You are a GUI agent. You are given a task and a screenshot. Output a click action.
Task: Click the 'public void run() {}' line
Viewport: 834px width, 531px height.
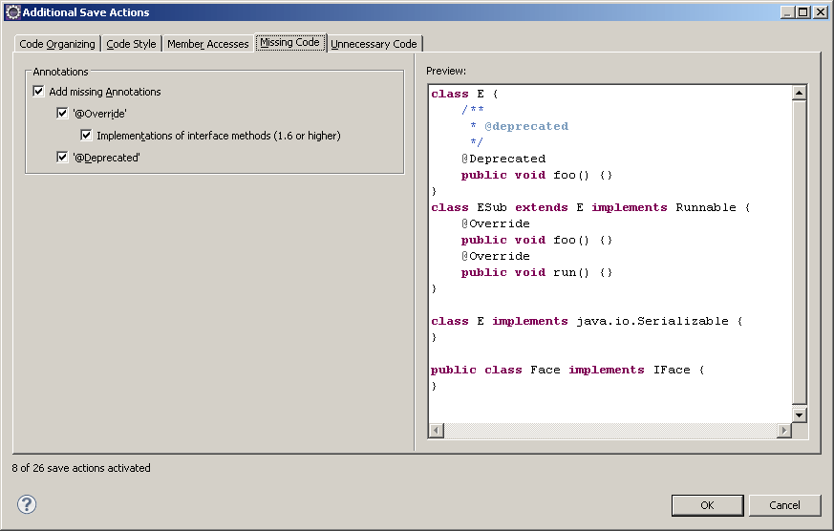point(537,272)
